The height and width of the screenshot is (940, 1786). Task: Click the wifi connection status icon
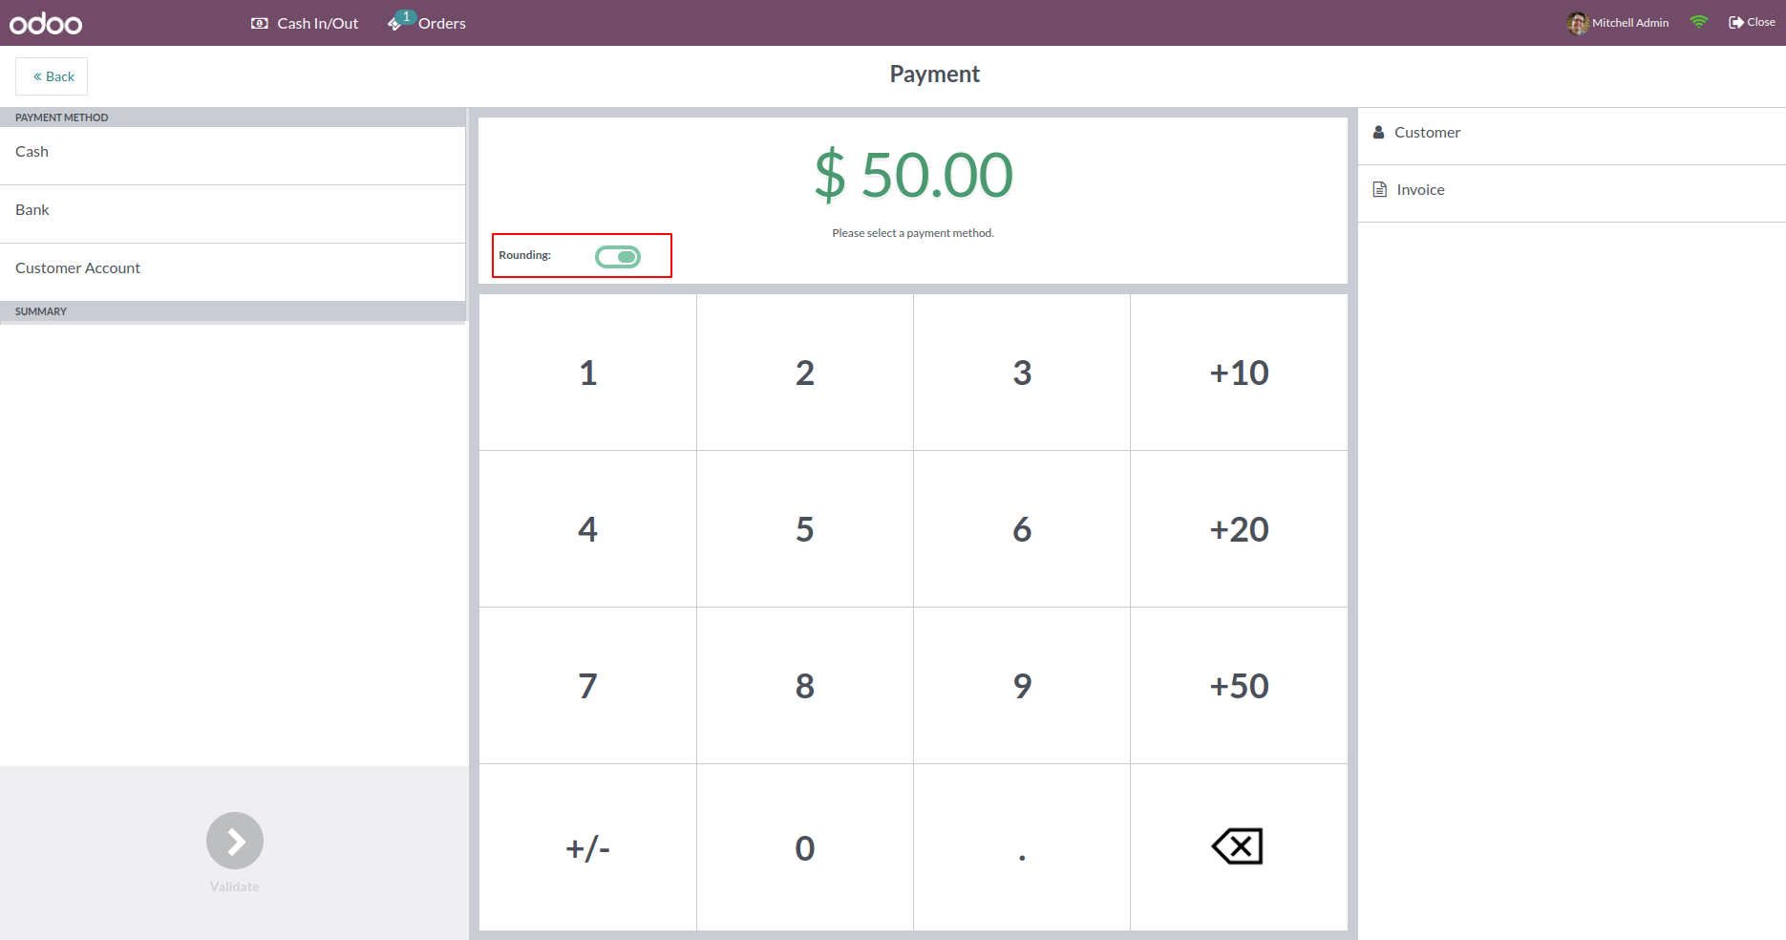coord(1698,22)
